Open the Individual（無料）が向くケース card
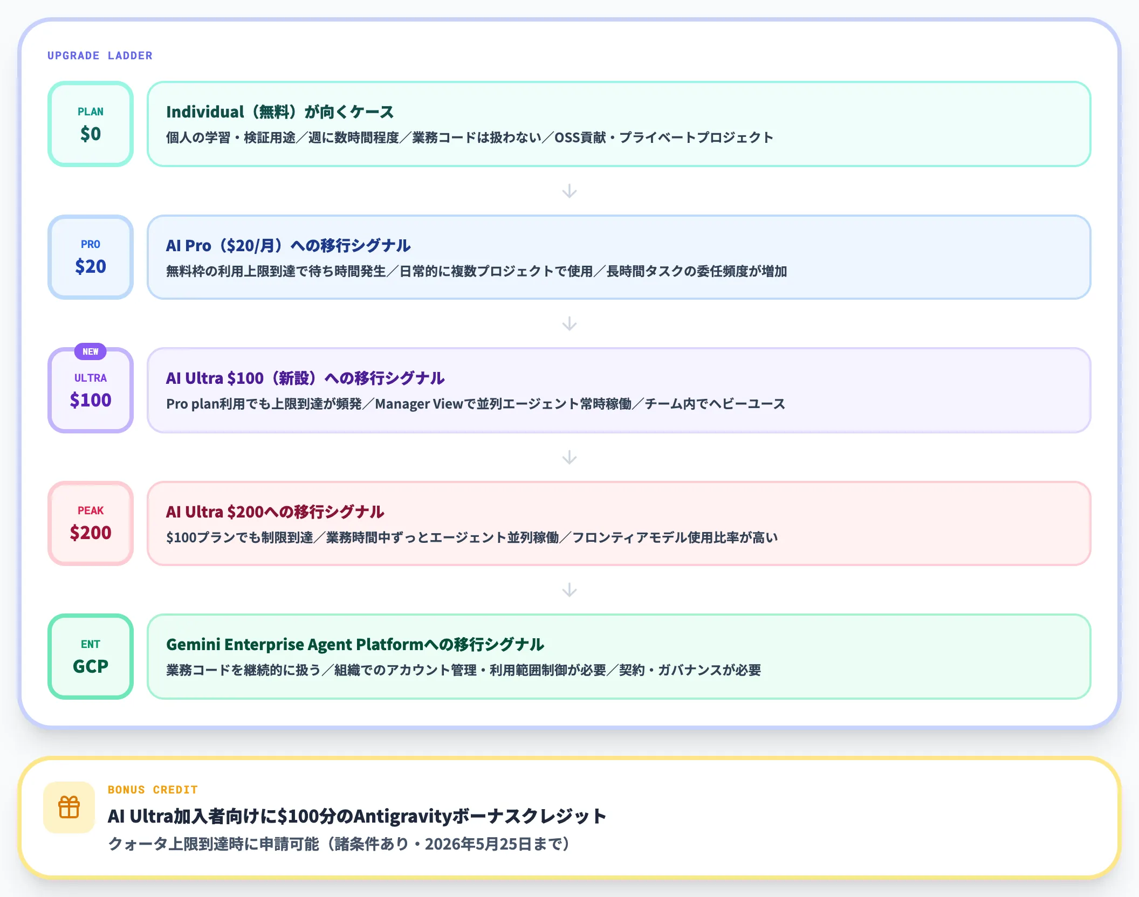1139x897 pixels. (619, 124)
